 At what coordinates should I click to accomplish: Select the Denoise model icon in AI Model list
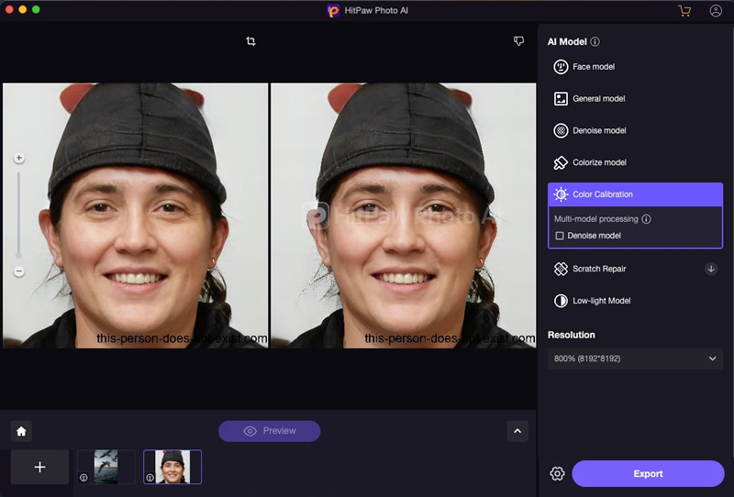coord(561,130)
